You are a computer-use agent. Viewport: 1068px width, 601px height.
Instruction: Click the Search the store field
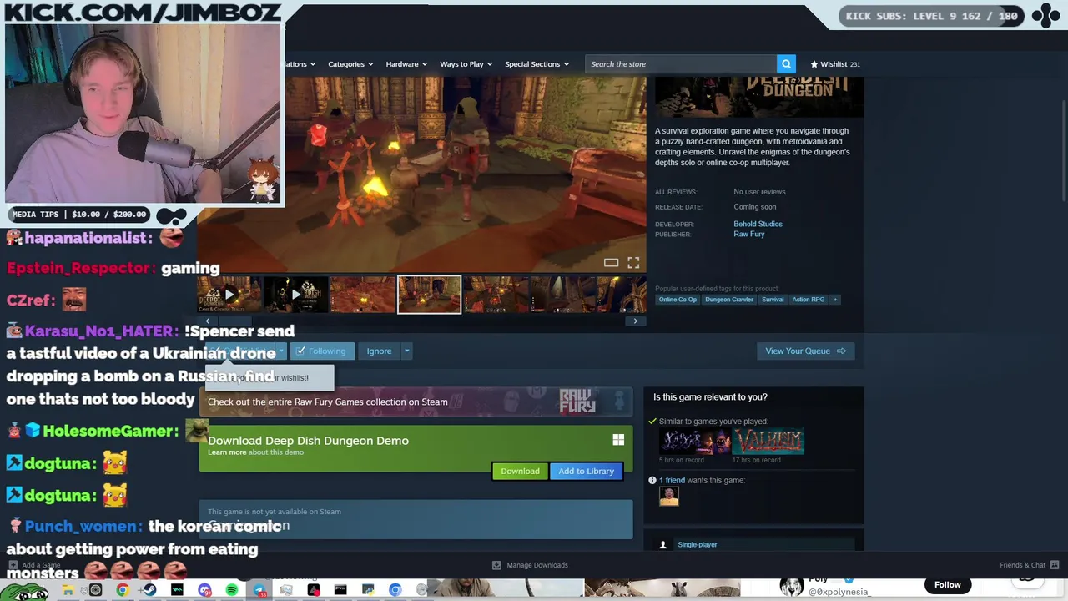pos(681,64)
